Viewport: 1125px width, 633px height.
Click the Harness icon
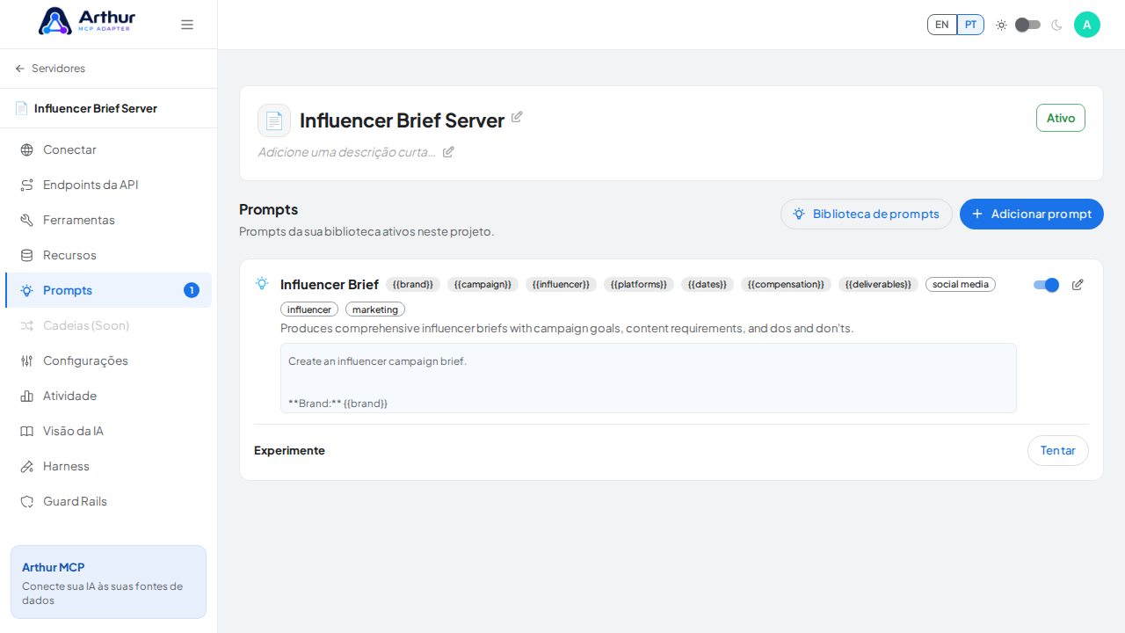[26, 466]
